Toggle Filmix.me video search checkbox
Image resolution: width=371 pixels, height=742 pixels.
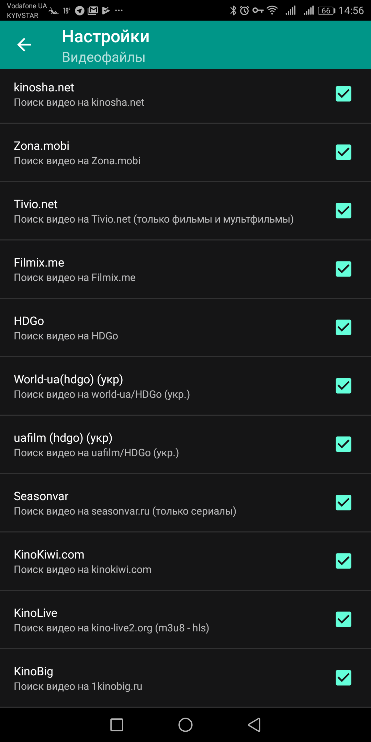pos(344,269)
